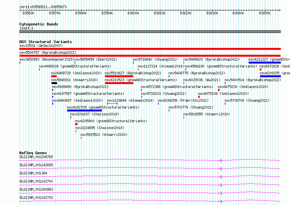Image resolution: width=290 pixels, height=205 pixels.
Task: Open transcript DLG2|NM_001142700
Action: click(36, 181)
